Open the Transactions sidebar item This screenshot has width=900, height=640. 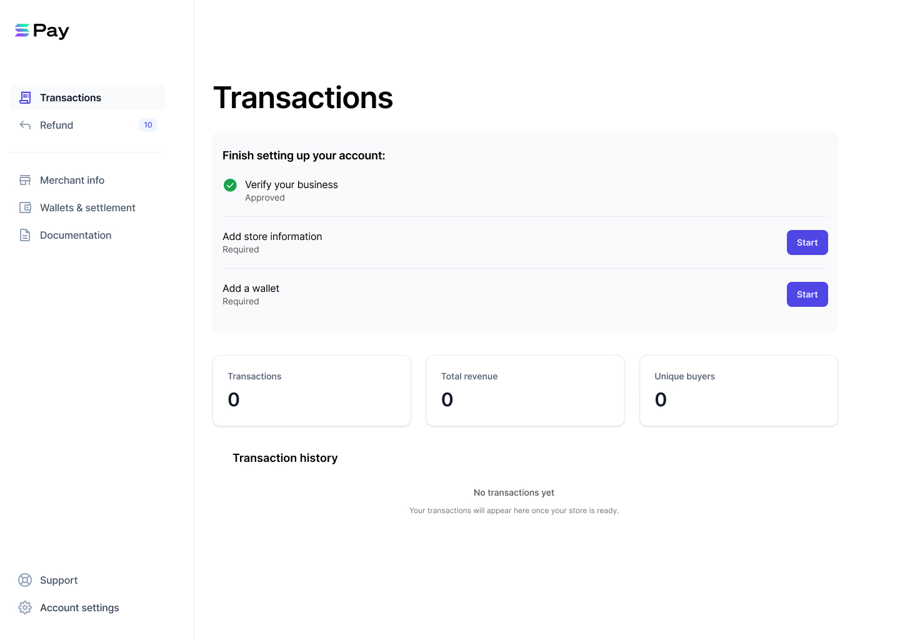click(87, 97)
